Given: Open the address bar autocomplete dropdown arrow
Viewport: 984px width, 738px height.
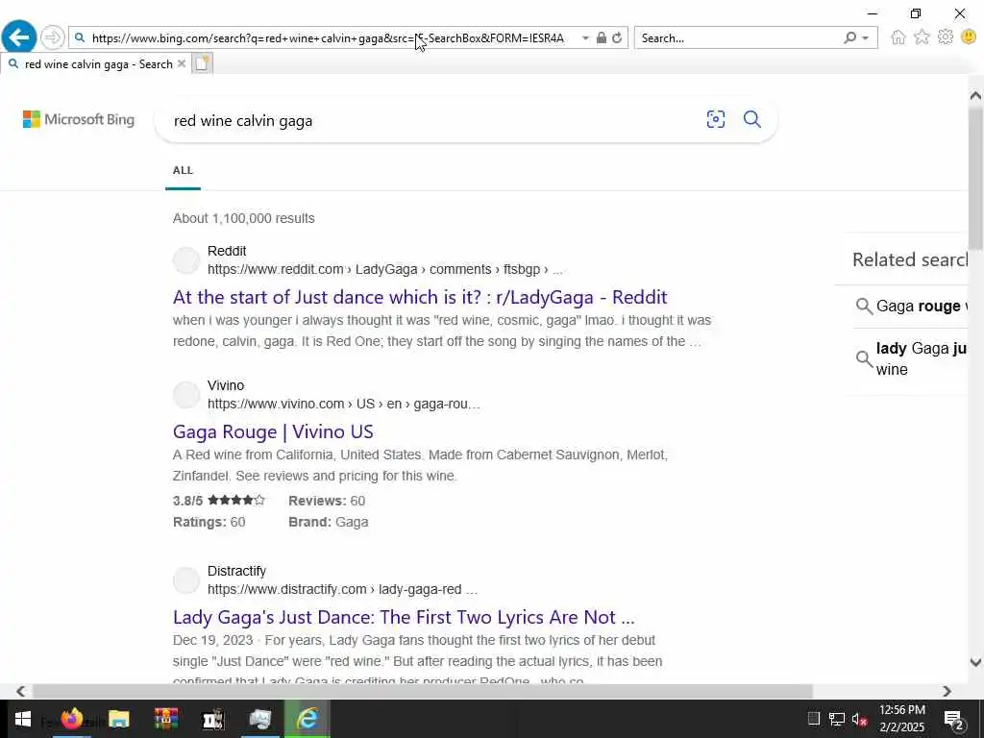Looking at the screenshot, I should [x=585, y=37].
